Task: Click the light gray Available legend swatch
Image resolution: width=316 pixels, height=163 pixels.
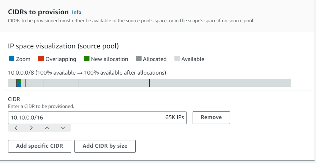Action: coord(177,59)
